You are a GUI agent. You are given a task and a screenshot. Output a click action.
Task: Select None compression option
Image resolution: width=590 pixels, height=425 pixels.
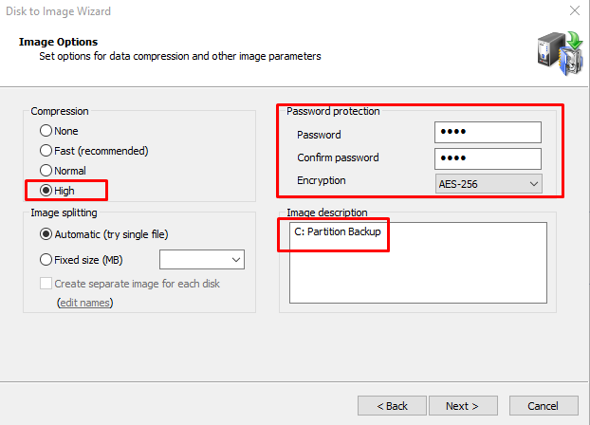point(59,131)
